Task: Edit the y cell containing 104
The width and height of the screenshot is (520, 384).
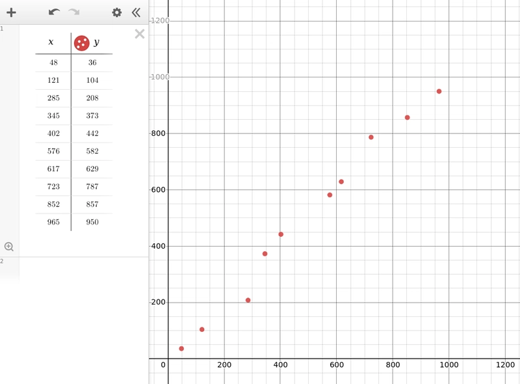Action: click(x=92, y=80)
